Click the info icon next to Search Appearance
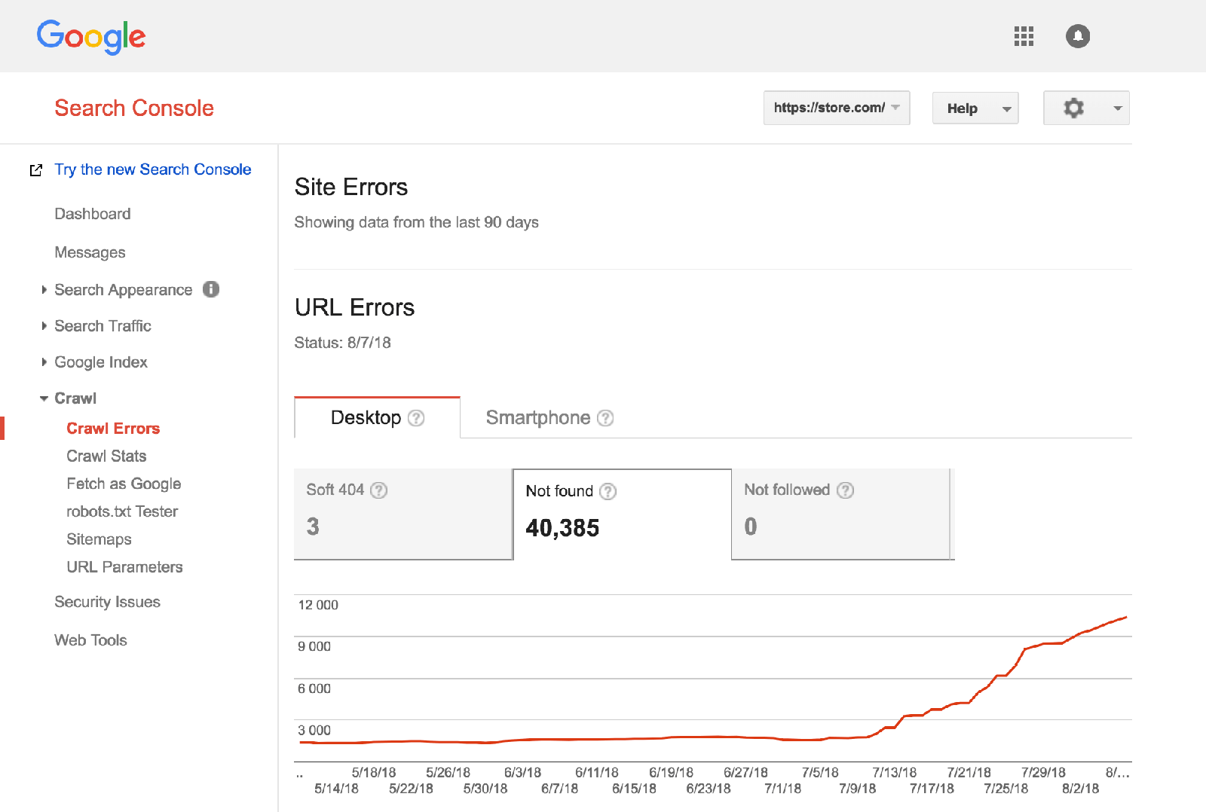The image size is (1206, 812). click(x=211, y=289)
